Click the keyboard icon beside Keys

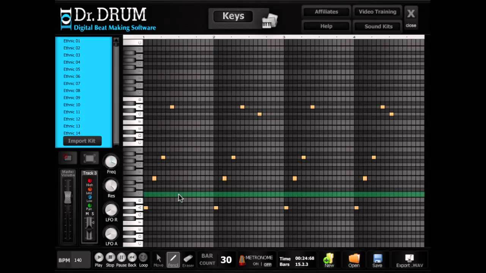[270, 21]
